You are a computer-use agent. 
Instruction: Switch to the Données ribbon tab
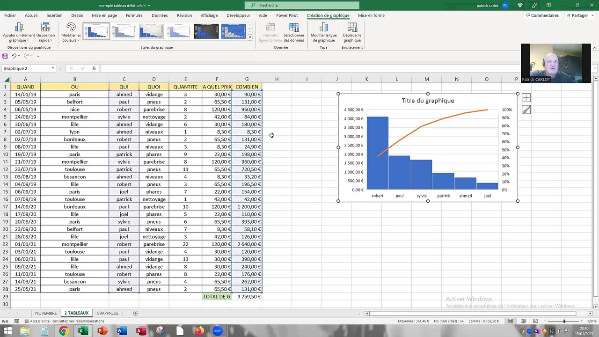160,15
